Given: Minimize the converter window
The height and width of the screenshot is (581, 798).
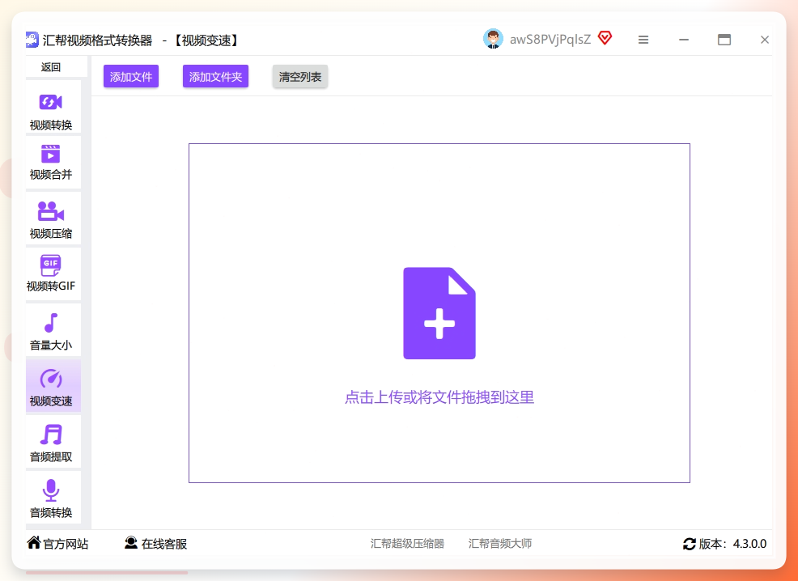Looking at the screenshot, I should point(684,40).
